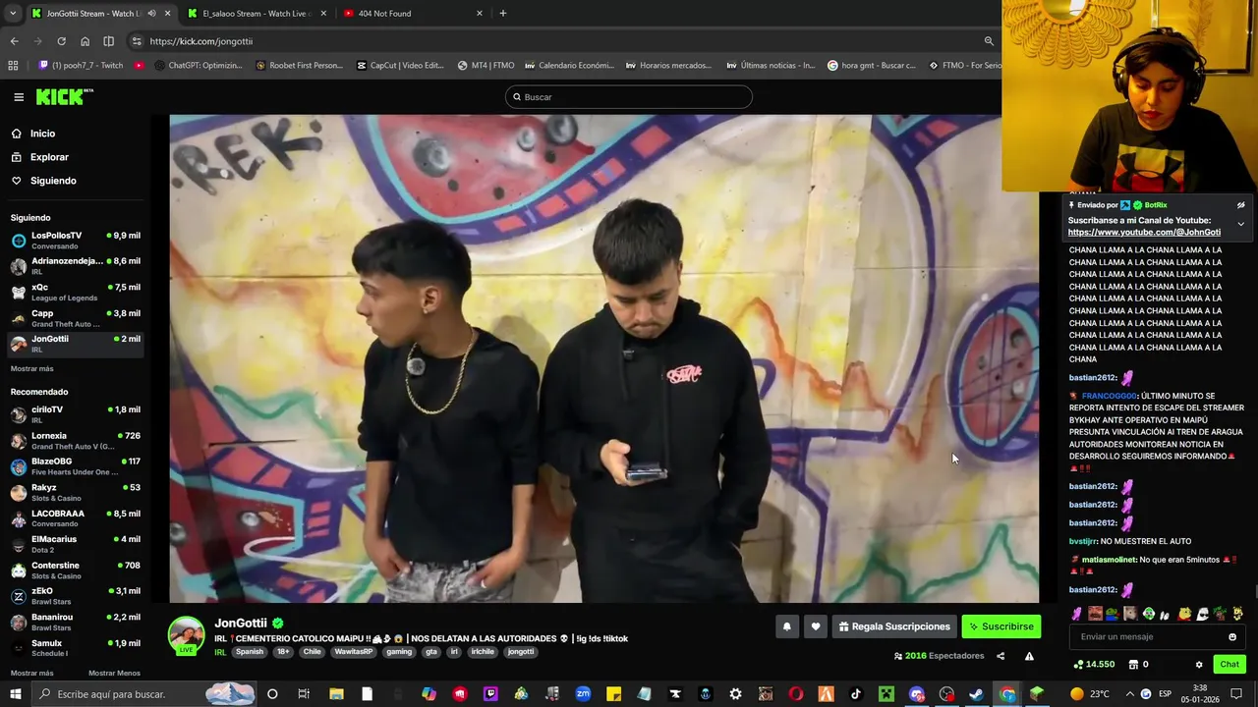1258x707 pixels.
Task: Open Rakyz recommended channel
Action: [76, 493]
